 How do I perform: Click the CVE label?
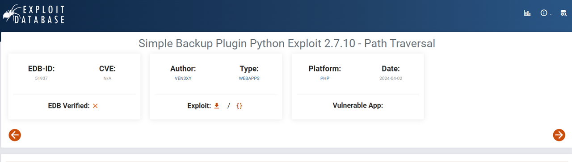click(x=107, y=69)
